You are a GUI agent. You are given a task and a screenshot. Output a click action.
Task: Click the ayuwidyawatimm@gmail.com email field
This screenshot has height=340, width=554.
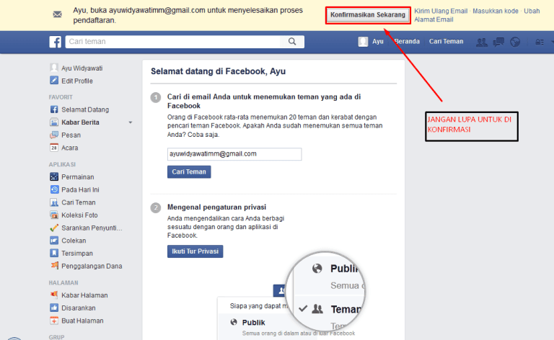point(234,154)
